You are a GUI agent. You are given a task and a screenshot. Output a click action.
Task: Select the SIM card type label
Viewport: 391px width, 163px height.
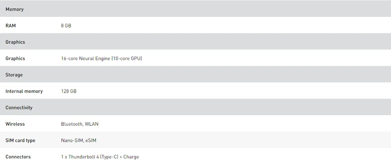(20, 141)
